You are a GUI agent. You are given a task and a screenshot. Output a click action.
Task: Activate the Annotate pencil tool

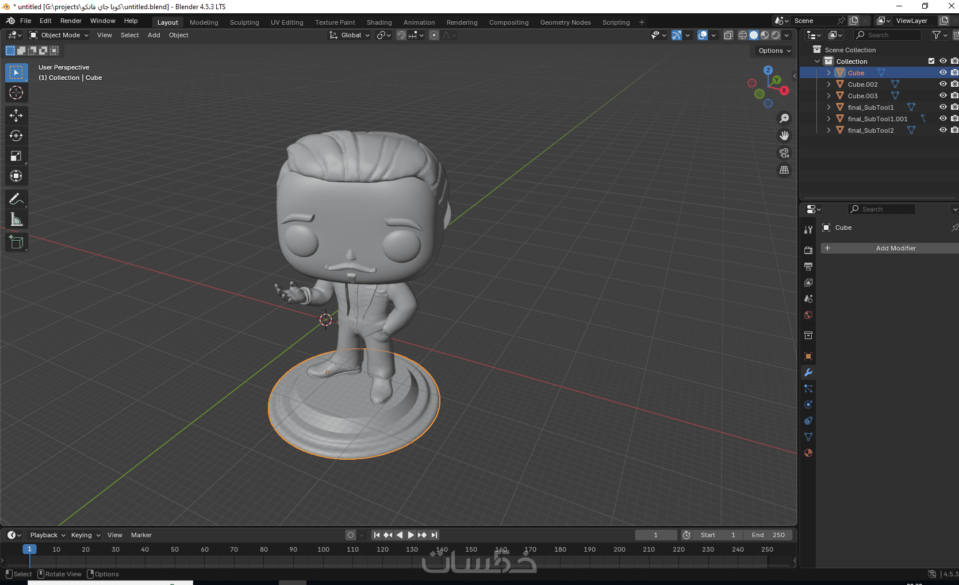click(x=16, y=199)
